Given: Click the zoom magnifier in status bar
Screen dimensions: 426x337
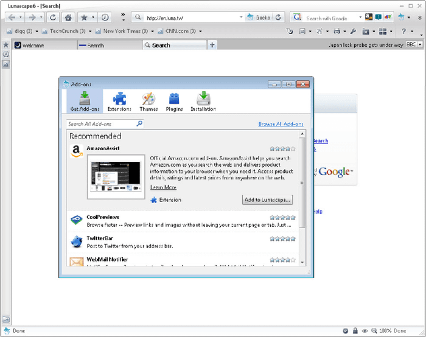Looking at the screenshot, I should (374, 331).
